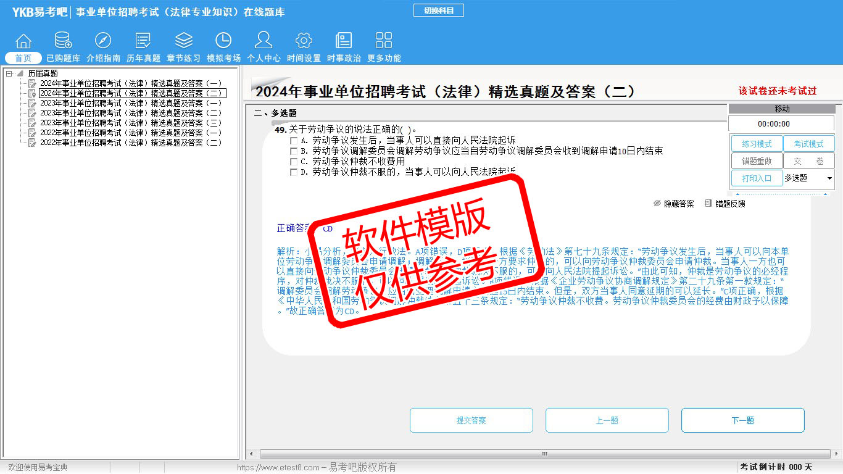Click the 首页 home icon
Image resolution: width=843 pixels, height=474 pixels.
click(x=23, y=41)
